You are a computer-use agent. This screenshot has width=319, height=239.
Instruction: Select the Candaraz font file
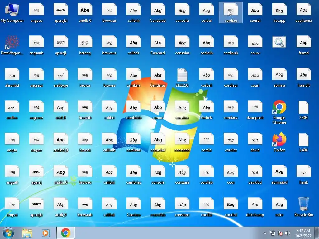coord(158,77)
